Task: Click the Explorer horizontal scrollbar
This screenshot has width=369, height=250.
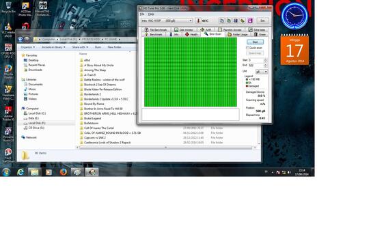Action: (165, 148)
